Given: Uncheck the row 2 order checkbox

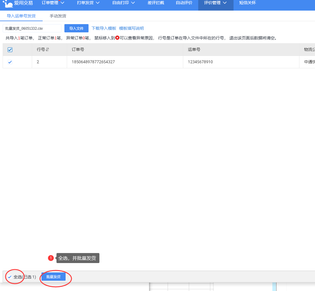Looking at the screenshot, I should point(10,62).
